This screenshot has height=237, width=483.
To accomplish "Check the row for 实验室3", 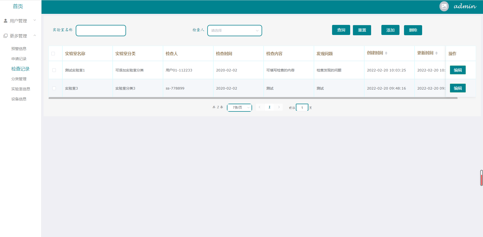I will 54,88.
